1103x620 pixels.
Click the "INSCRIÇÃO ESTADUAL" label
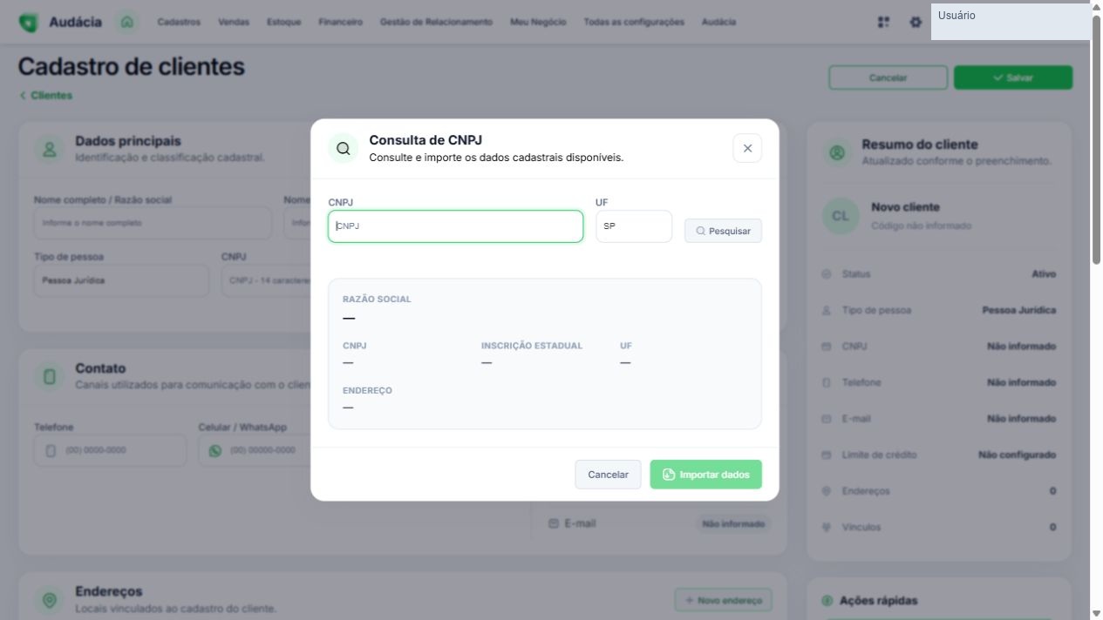pos(532,346)
